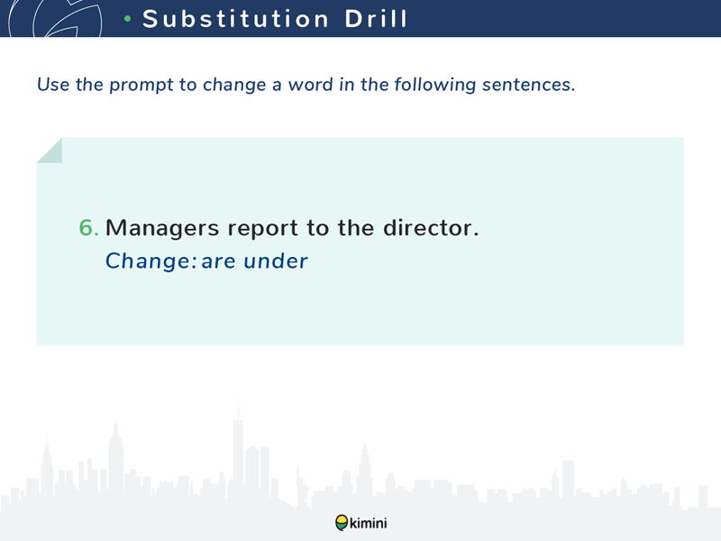Screen dimensions: 721x541
Task: Click the instruction sentence about the prompt
Action: (306, 85)
